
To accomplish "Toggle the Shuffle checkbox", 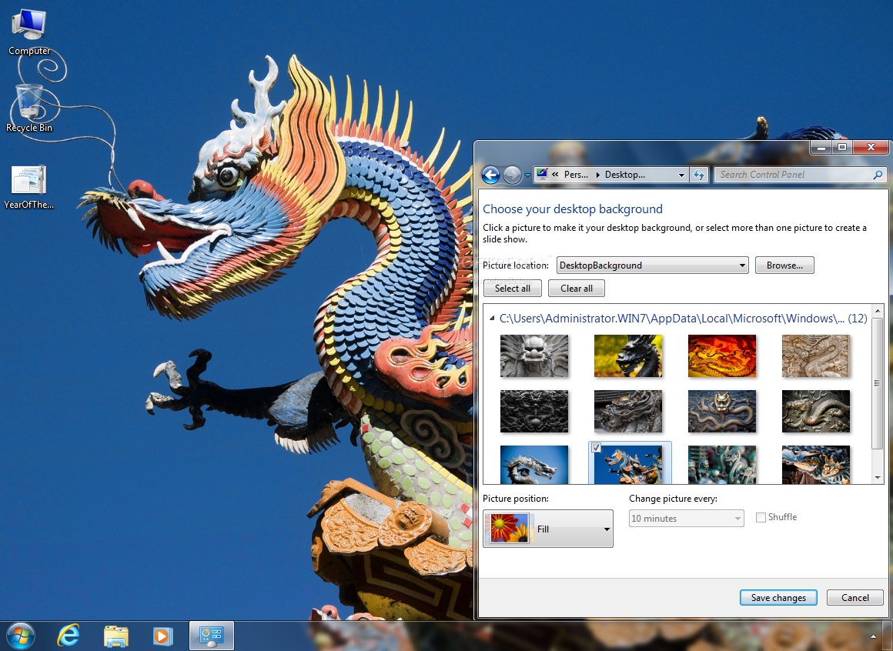I will 761,517.
